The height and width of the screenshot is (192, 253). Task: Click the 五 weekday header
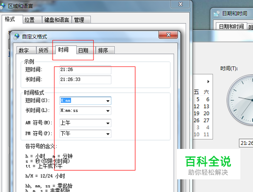pyautogui.click(x=196, y=92)
